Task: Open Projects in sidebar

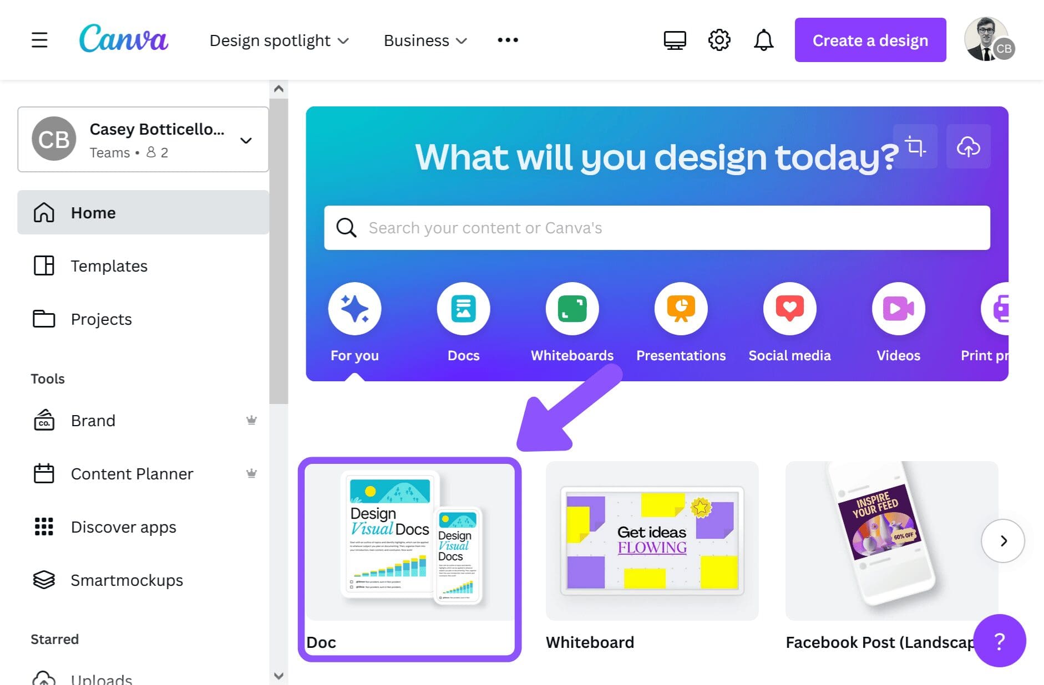Action: coord(143,319)
